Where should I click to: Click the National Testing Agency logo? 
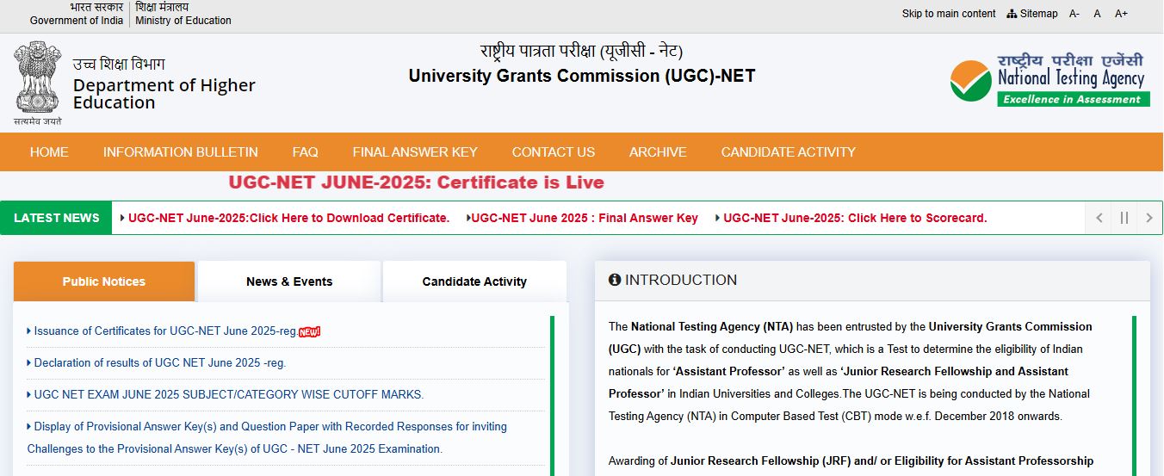coord(1049,80)
